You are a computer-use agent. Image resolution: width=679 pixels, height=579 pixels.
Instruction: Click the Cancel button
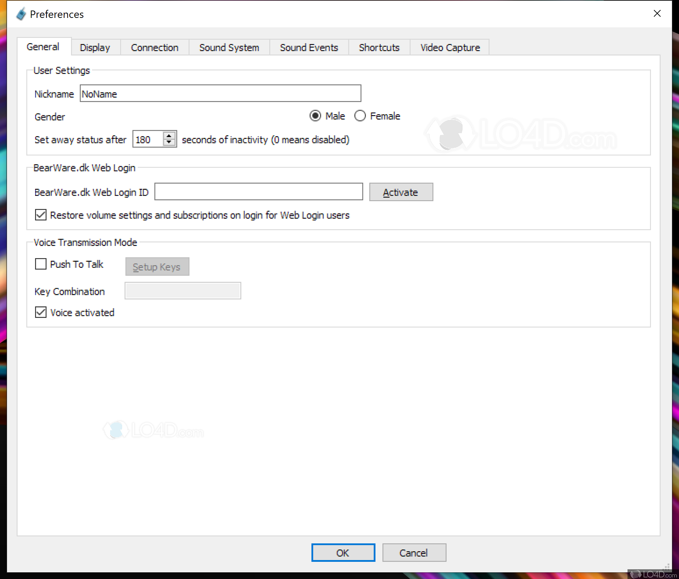[414, 553]
